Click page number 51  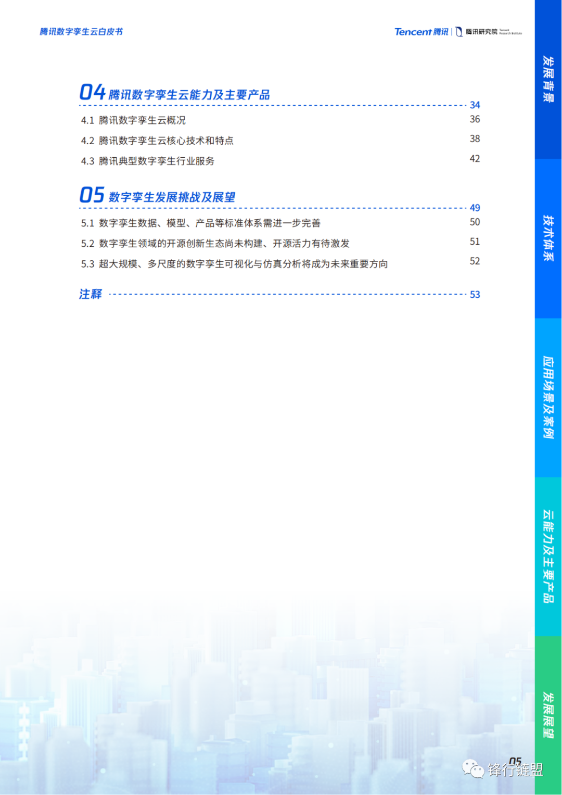coord(475,242)
